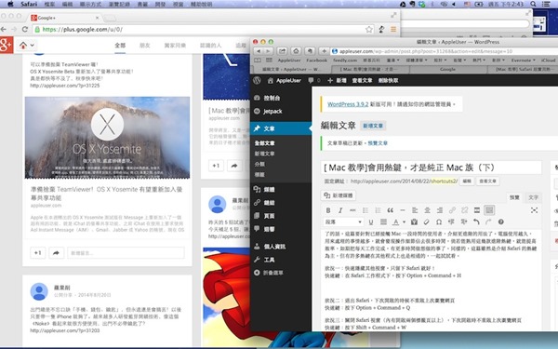Bookmark the Google+ page with star icon

click(x=369, y=29)
